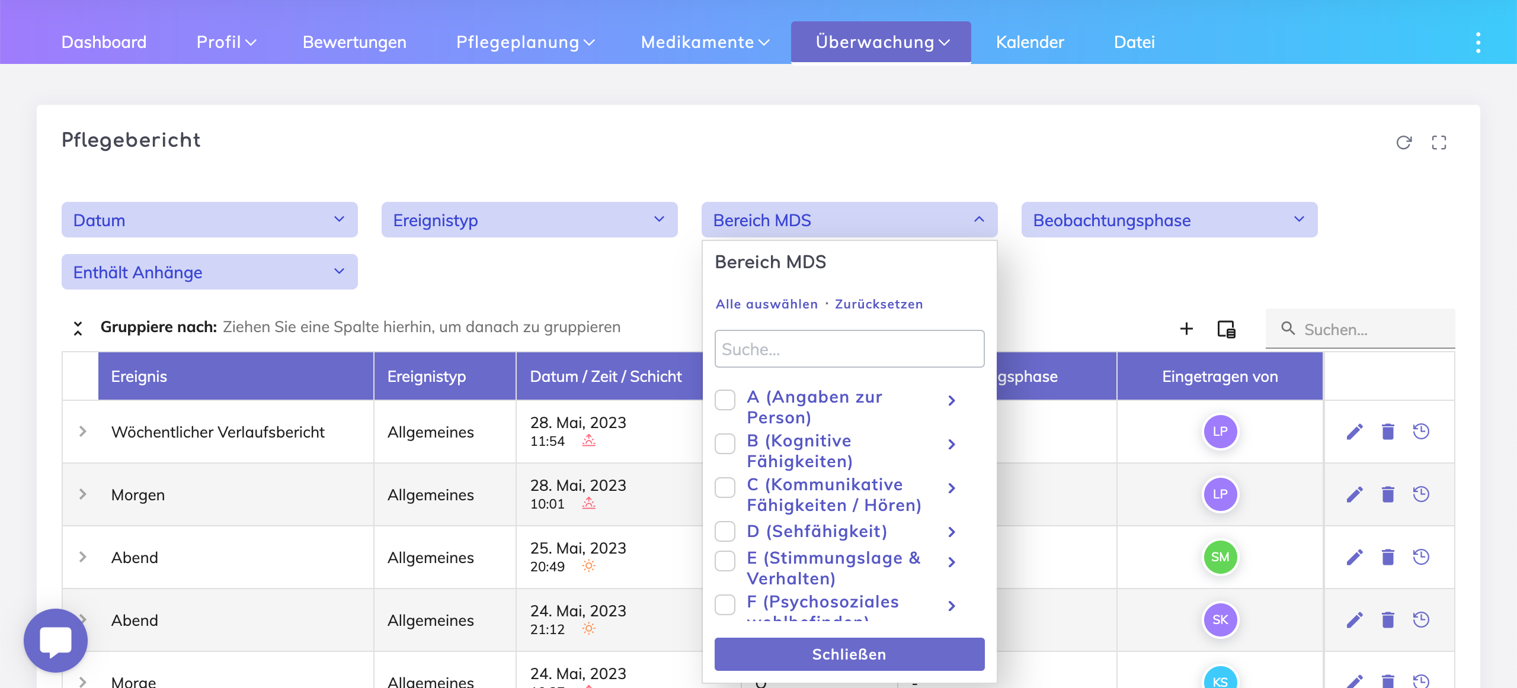The height and width of the screenshot is (688, 1517).
Task: Open the chat bubble widget
Action: point(56,641)
